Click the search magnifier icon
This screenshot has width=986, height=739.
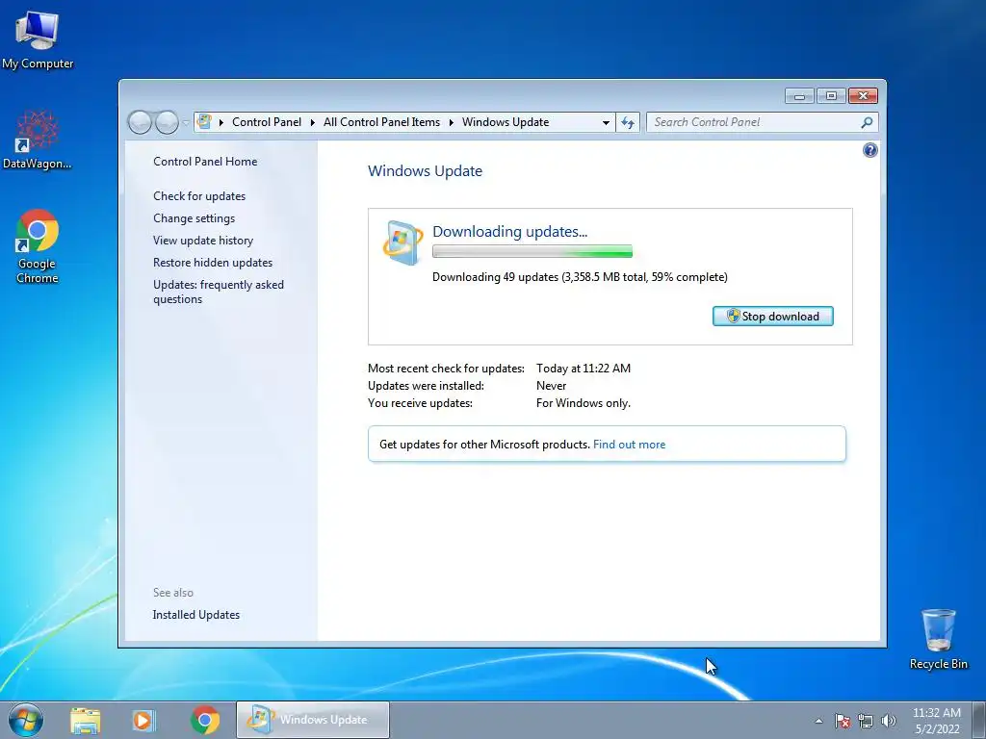(x=868, y=122)
